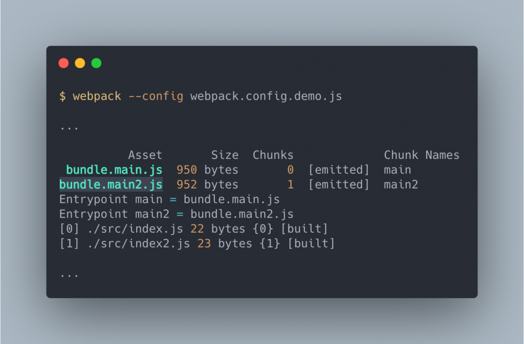Click the yellow minimize window dot

click(80, 63)
